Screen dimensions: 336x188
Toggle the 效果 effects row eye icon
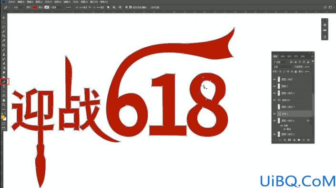click(281, 125)
